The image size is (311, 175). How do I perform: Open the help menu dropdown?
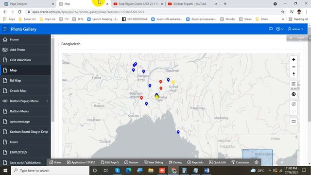coord(280,29)
